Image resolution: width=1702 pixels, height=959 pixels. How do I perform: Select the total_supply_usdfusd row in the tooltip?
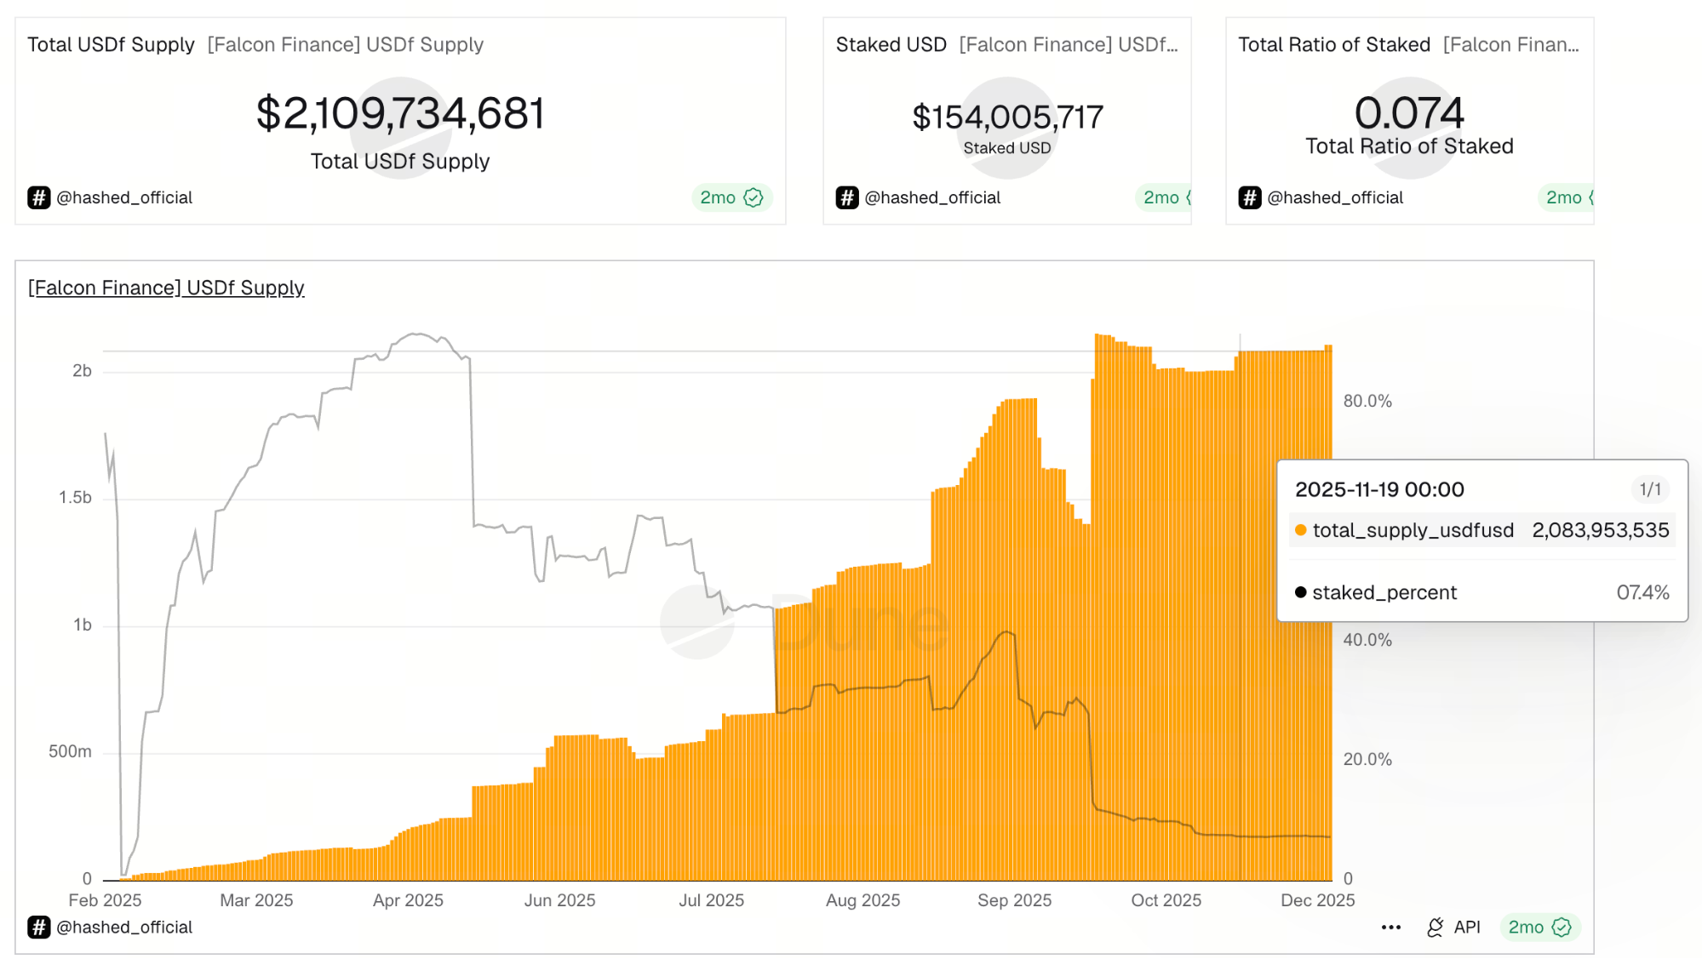click(x=1481, y=529)
